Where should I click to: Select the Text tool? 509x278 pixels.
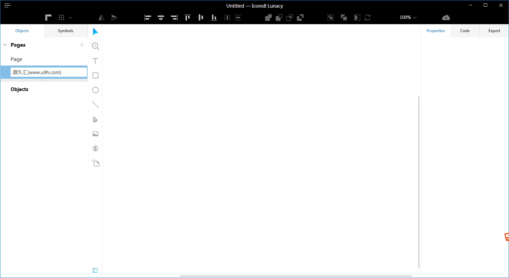(95, 61)
